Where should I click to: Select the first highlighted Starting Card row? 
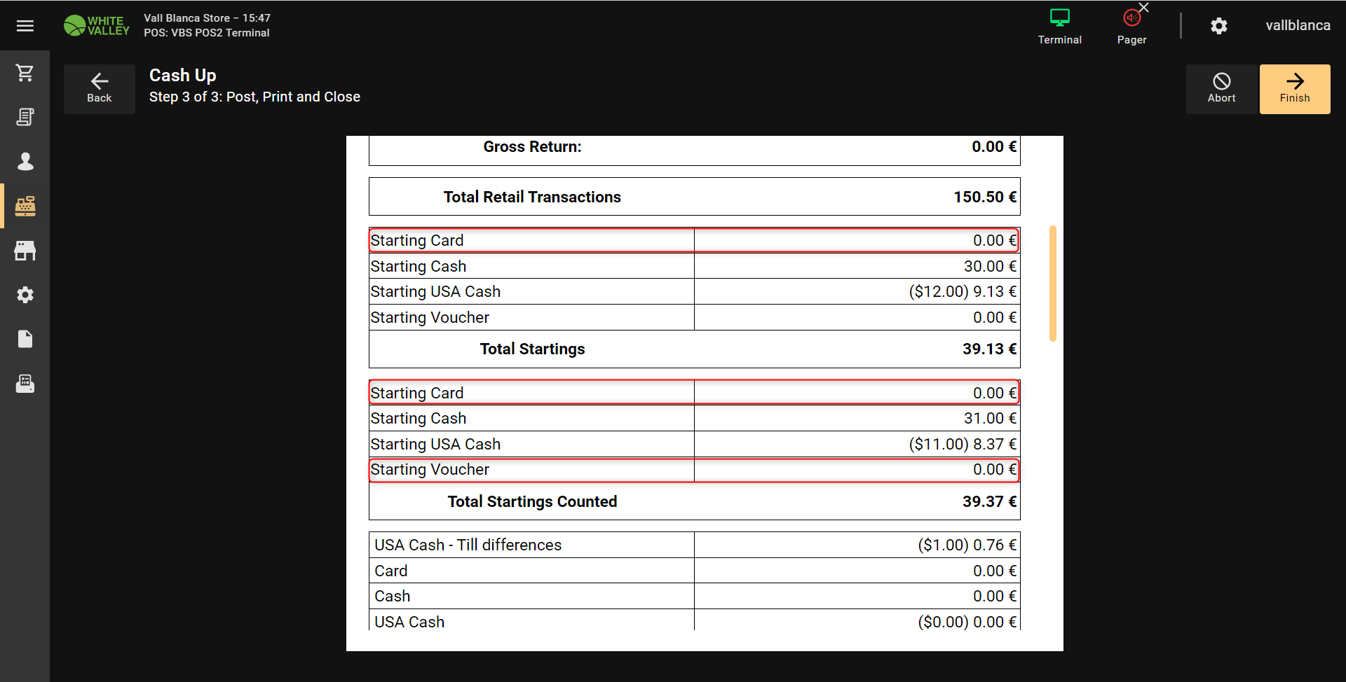pos(694,240)
